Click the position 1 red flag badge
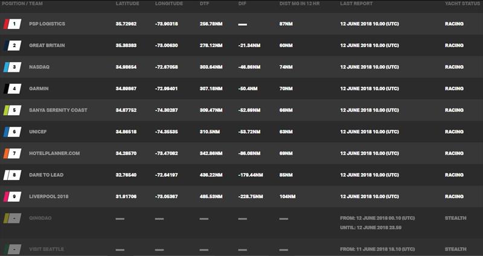The image size is (483, 256). 12,24
